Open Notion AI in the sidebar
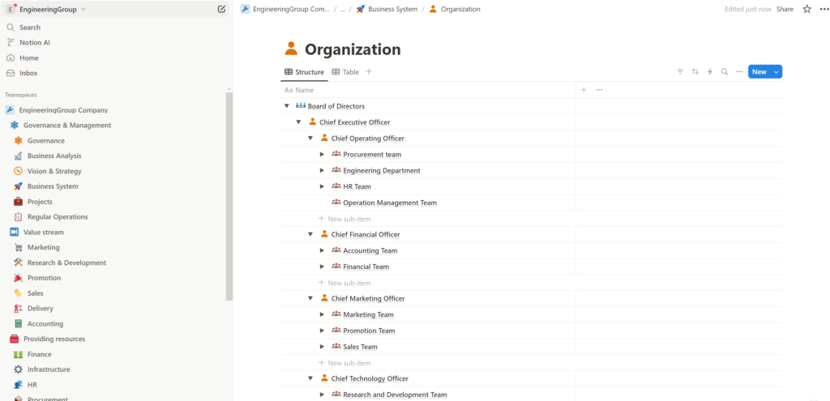Image resolution: width=830 pixels, height=401 pixels. (x=34, y=42)
